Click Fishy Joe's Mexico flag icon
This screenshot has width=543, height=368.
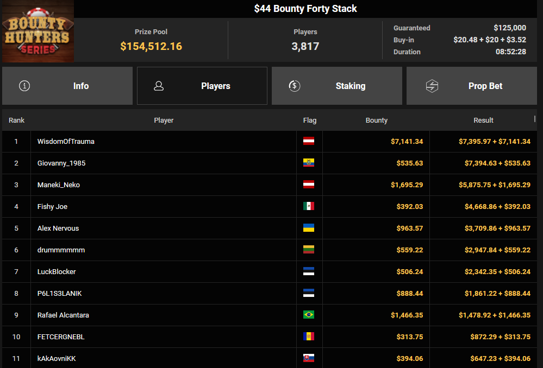[x=309, y=206]
